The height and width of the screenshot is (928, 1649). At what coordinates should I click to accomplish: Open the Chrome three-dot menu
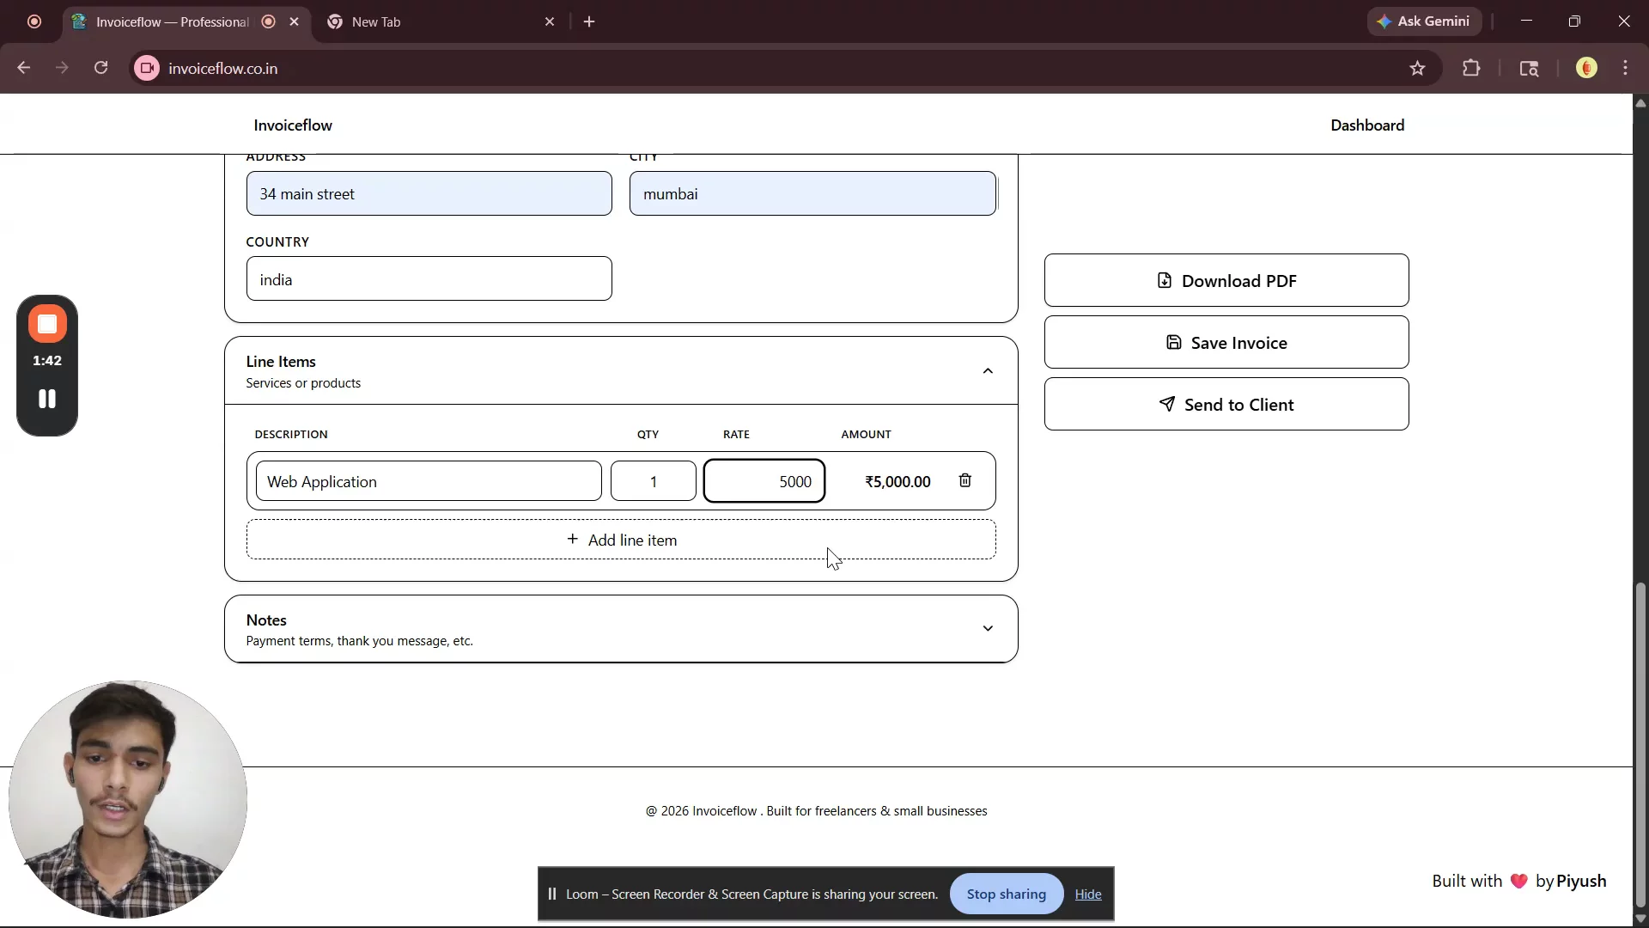[1626, 68]
